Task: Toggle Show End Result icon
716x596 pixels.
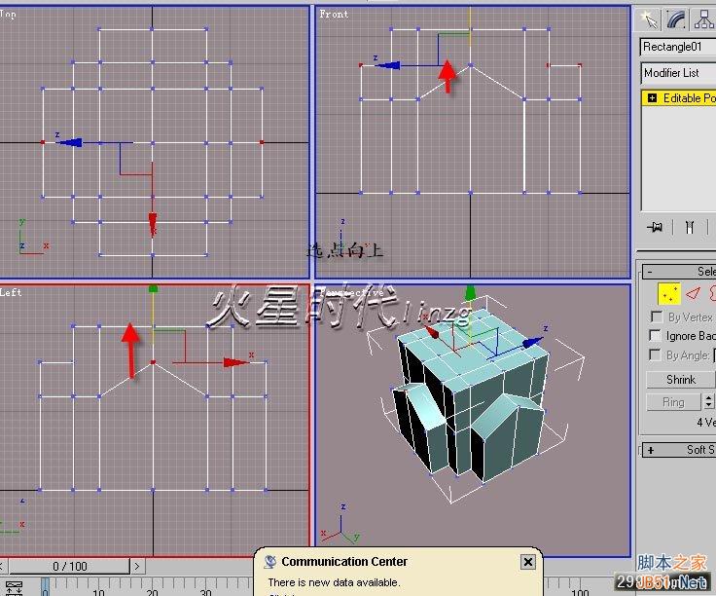Action: pyautogui.click(x=690, y=227)
